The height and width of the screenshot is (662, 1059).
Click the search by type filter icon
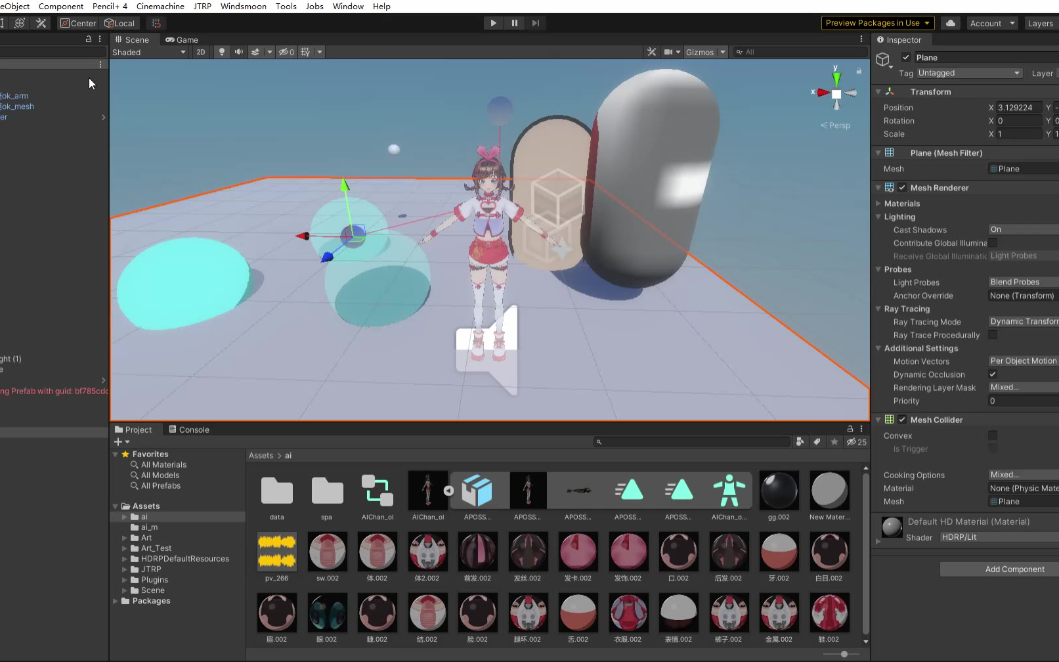coord(800,442)
